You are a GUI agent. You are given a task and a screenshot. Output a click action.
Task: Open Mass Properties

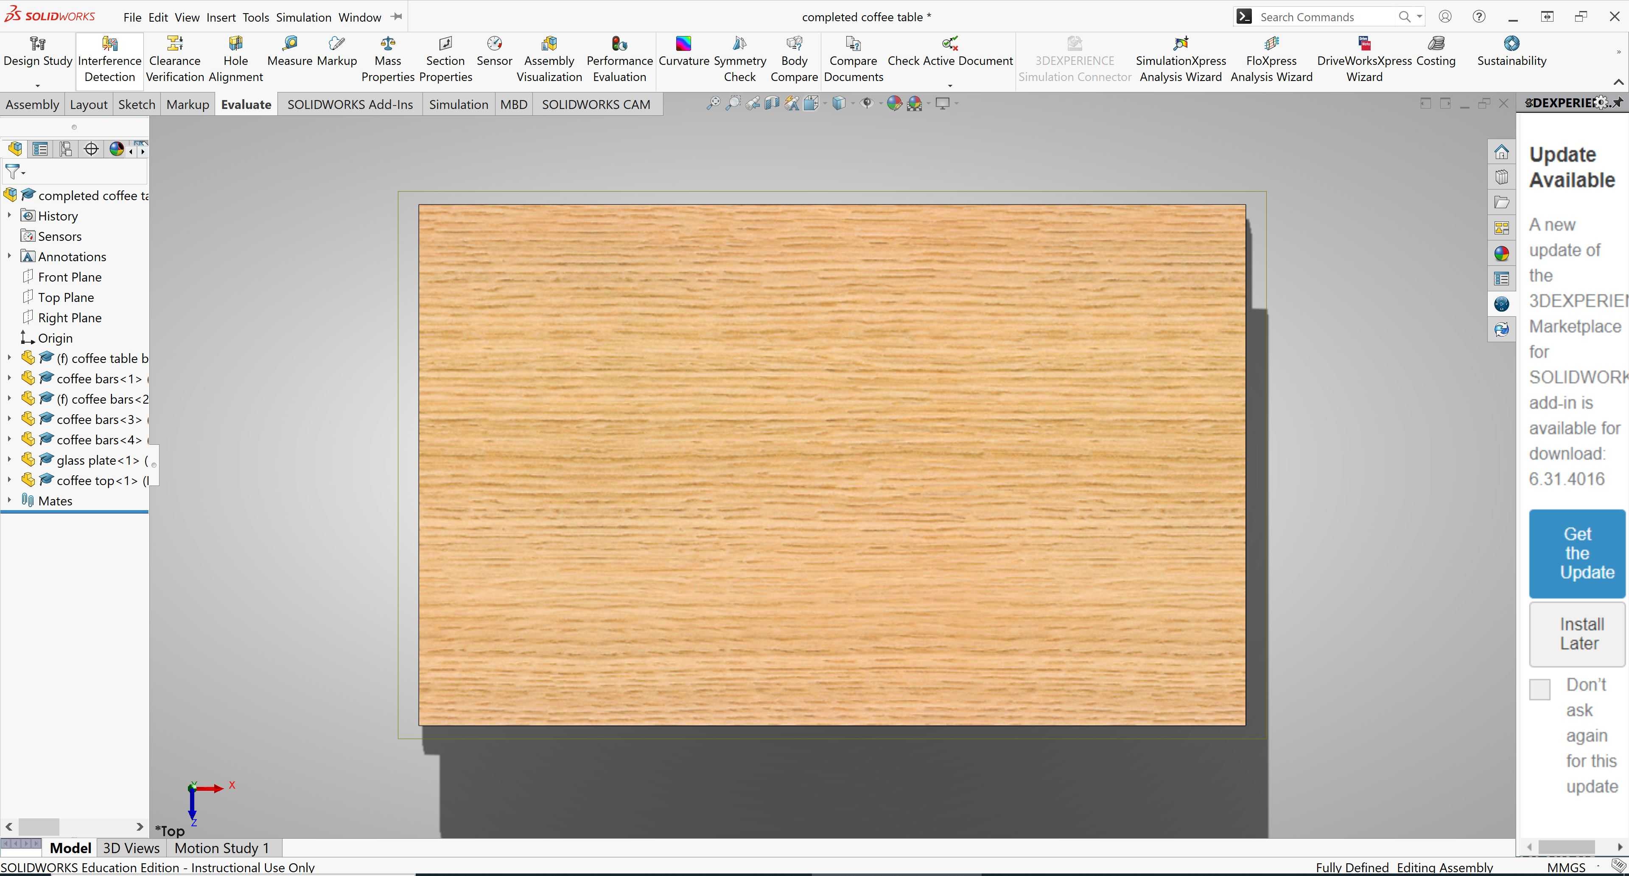388,59
